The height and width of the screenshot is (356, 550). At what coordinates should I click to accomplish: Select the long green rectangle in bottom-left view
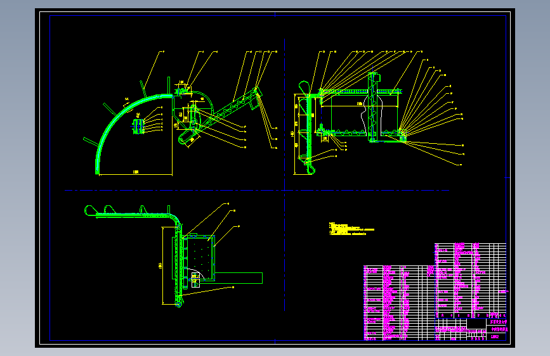[239, 278]
